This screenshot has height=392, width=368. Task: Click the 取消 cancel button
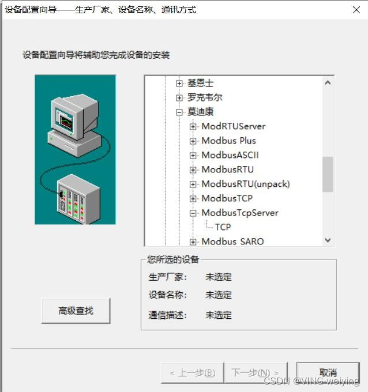[x=328, y=372]
